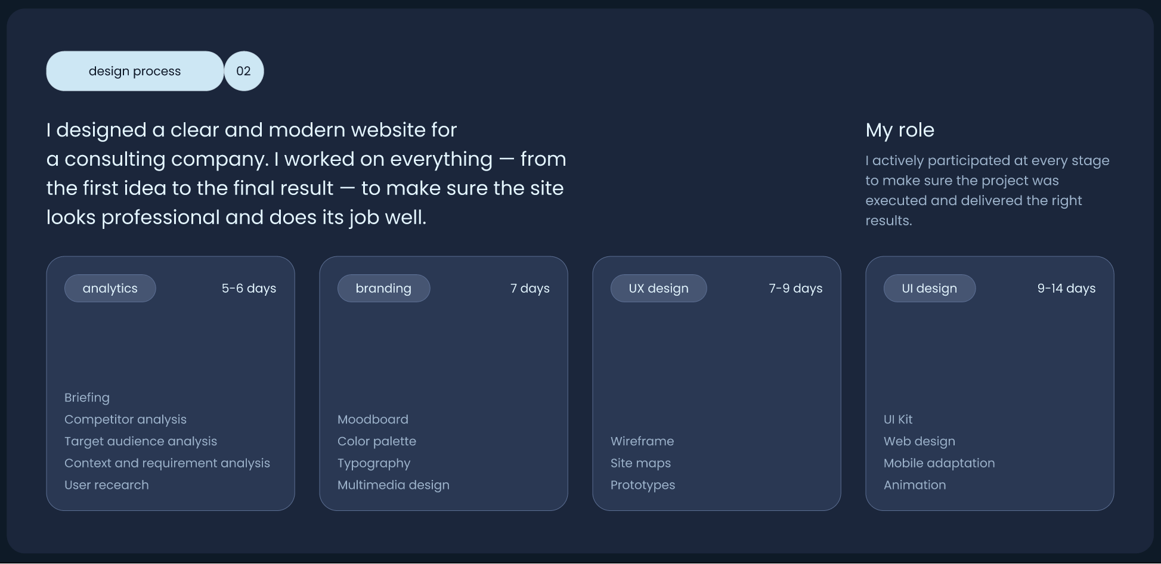1161x564 pixels.
Task: Click the 'UI design' tag
Action: click(x=929, y=288)
